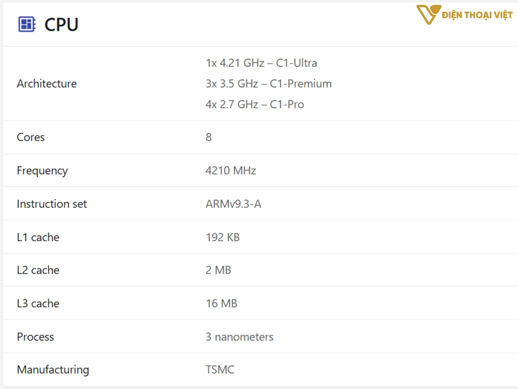Click the 1x 4.21 GHz C1-Ultra line

click(261, 63)
